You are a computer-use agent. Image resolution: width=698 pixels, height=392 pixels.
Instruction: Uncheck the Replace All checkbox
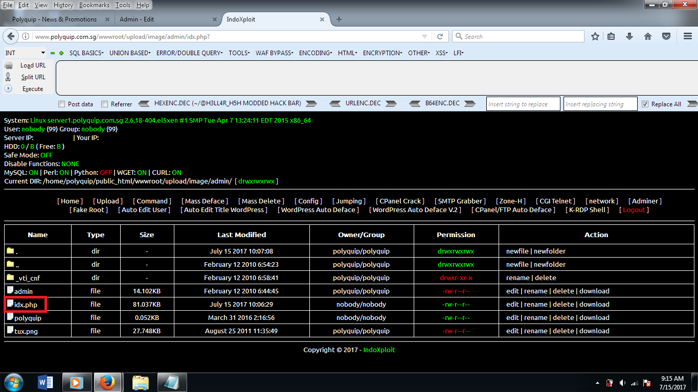click(645, 103)
